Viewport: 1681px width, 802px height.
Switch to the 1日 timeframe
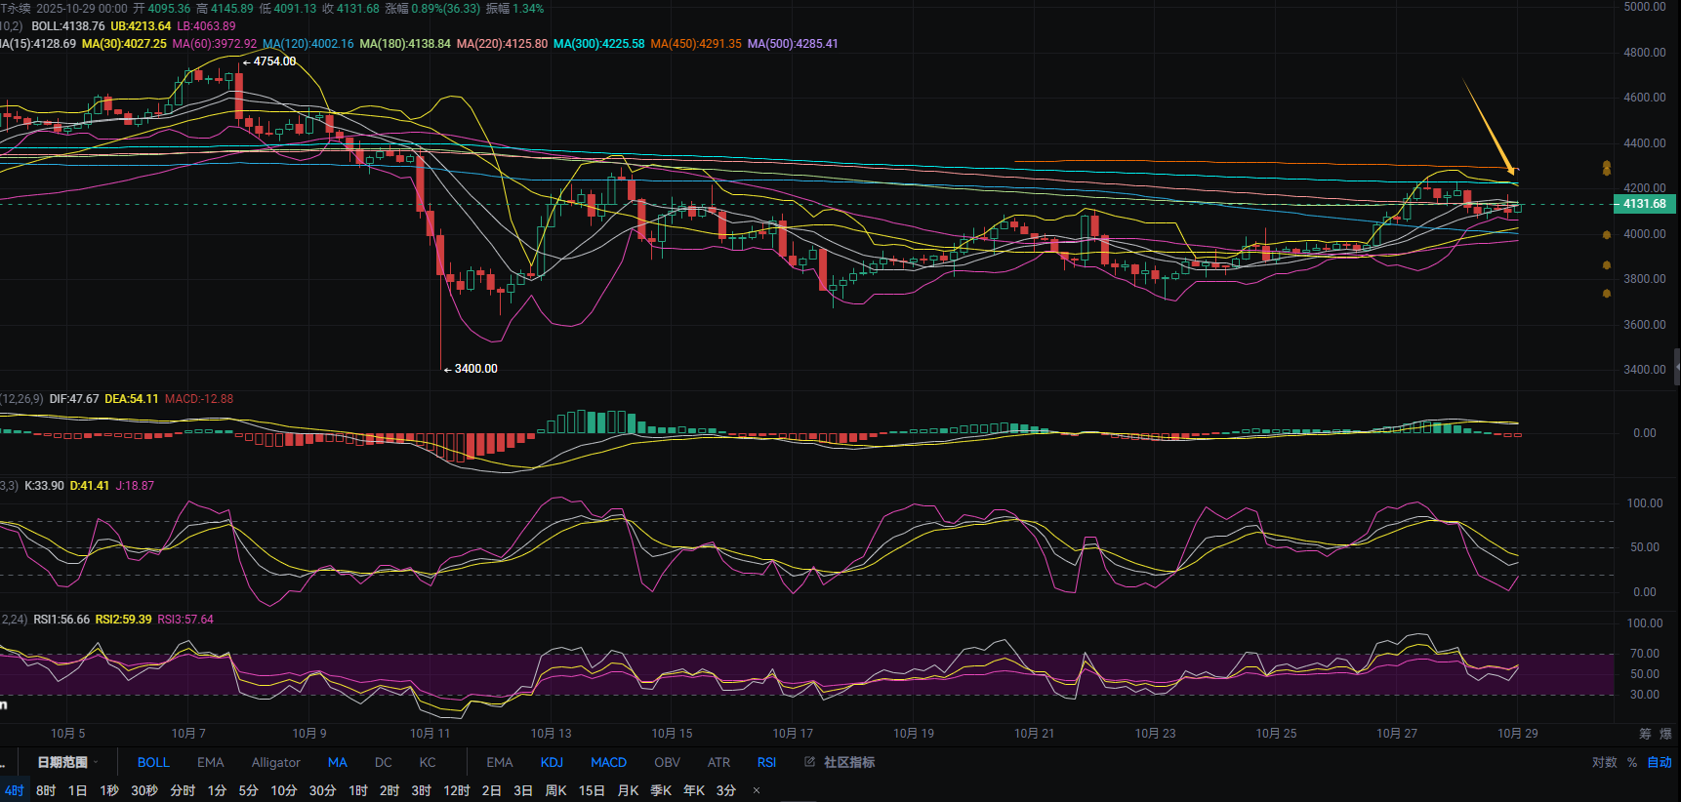(77, 790)
